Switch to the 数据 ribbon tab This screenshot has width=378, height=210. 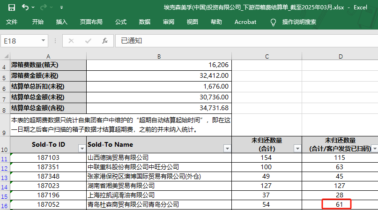click(145, 22)
